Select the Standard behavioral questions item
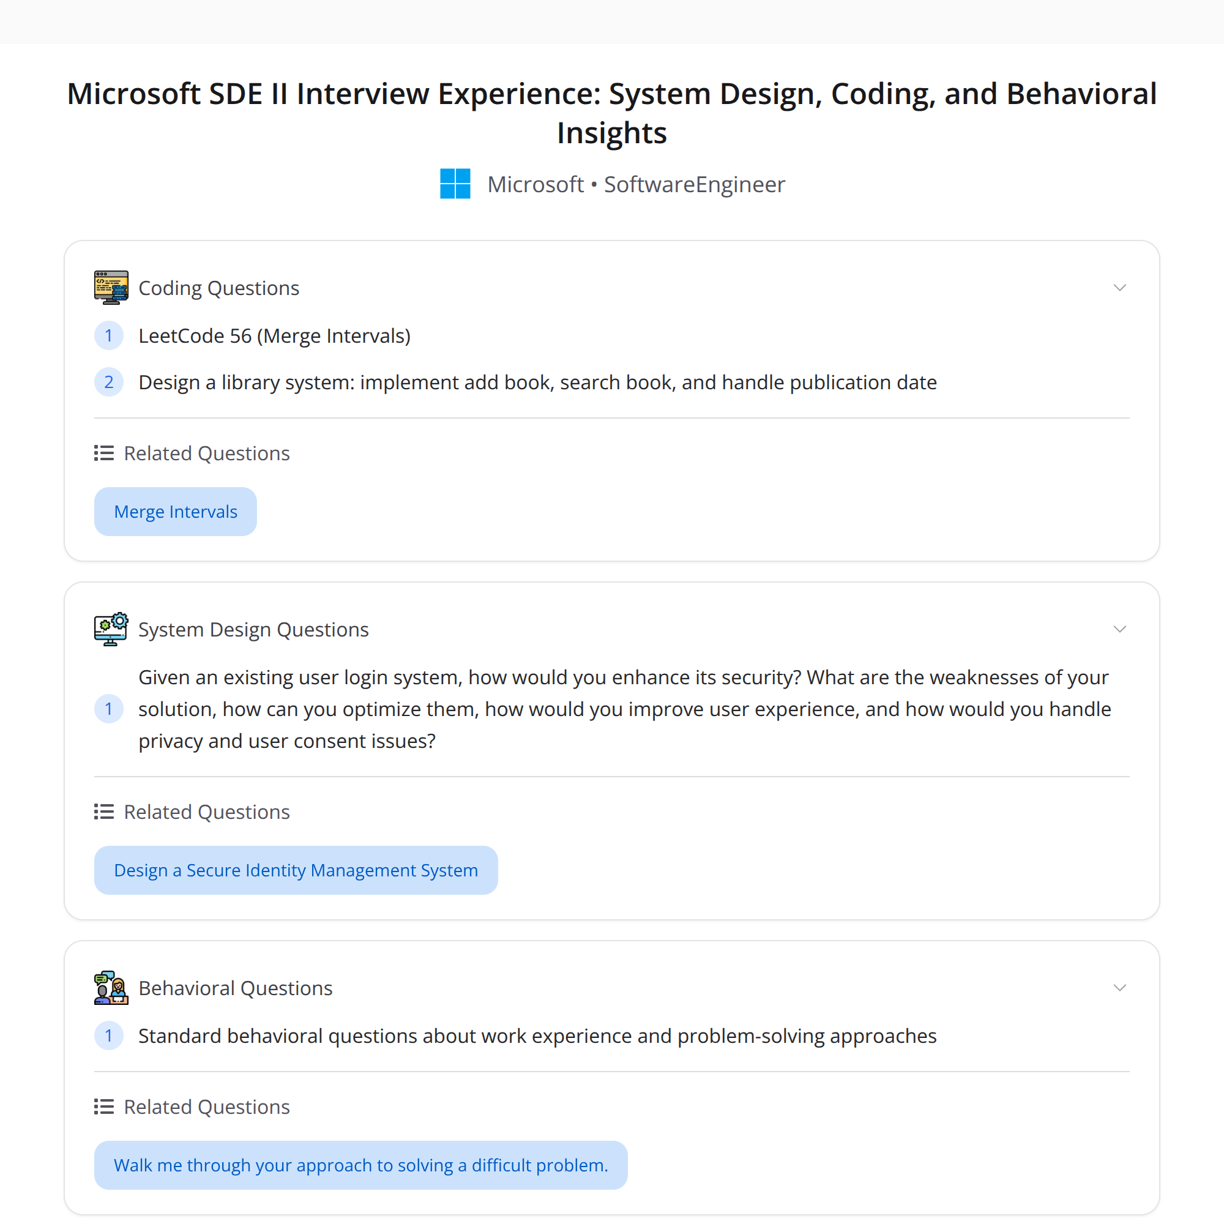1224x1224 pixels. tap(537, 1036)
